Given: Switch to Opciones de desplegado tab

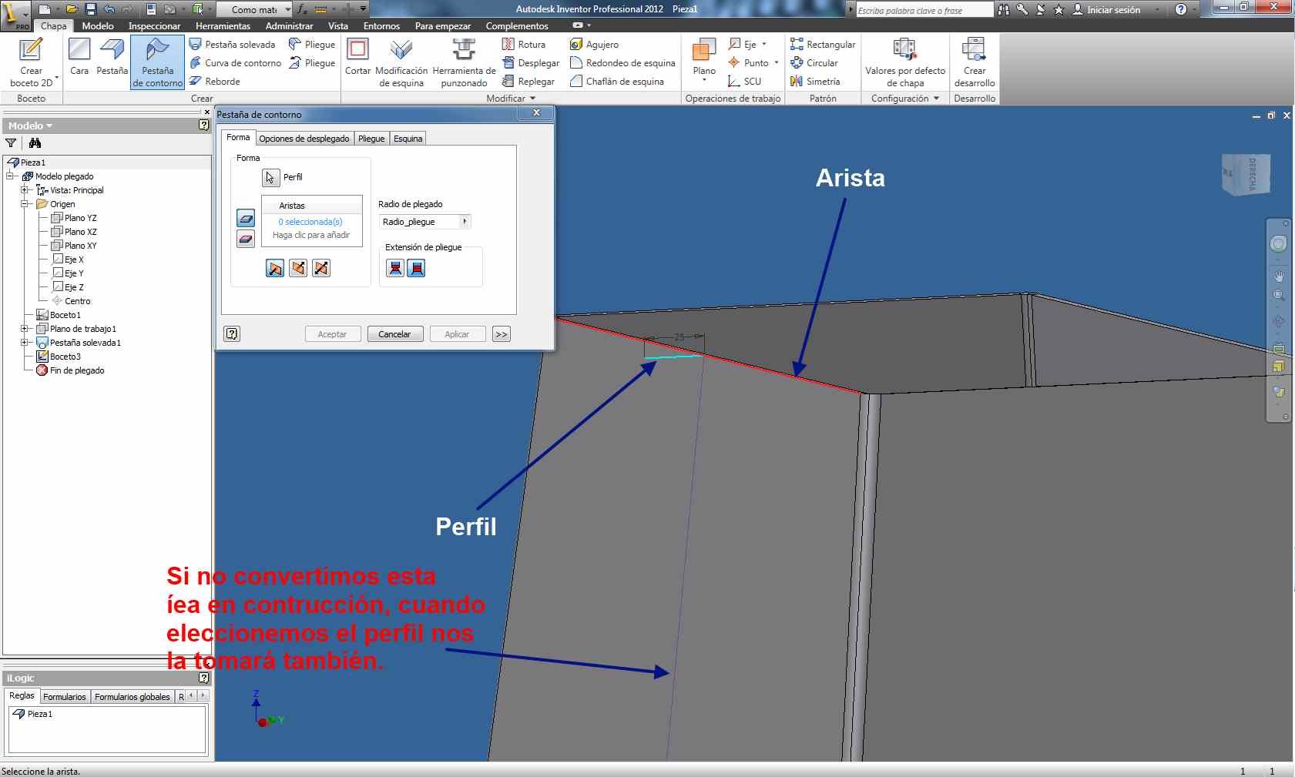Looking at the screenshot, I should (x=304, y=139).
